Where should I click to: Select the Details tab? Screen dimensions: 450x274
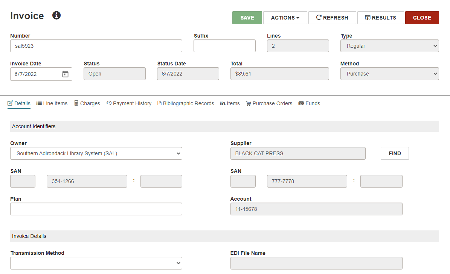pos(19,103)
